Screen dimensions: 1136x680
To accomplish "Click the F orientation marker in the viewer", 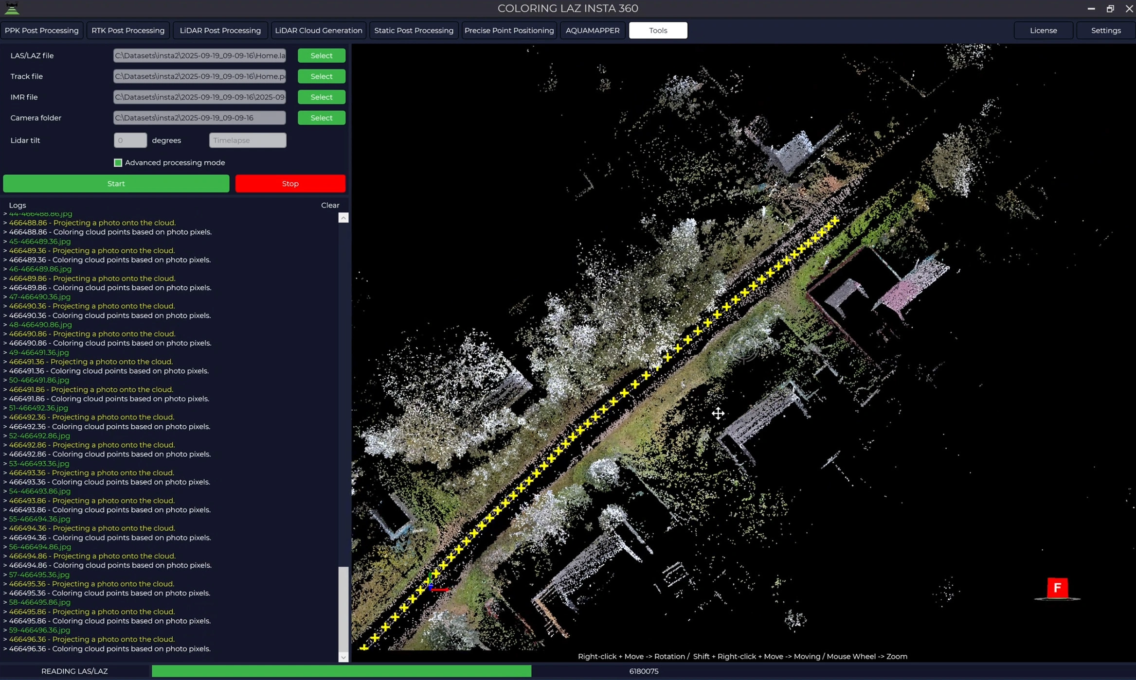I will pos(1056,588).
